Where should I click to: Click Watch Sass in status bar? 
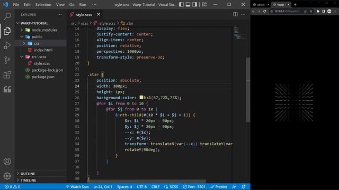pos(77,186)
